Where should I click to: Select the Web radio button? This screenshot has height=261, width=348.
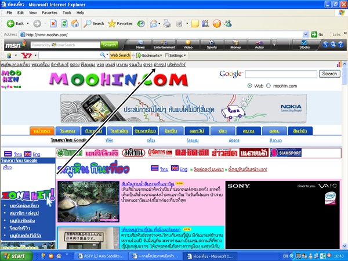click(x=250, y=86)
